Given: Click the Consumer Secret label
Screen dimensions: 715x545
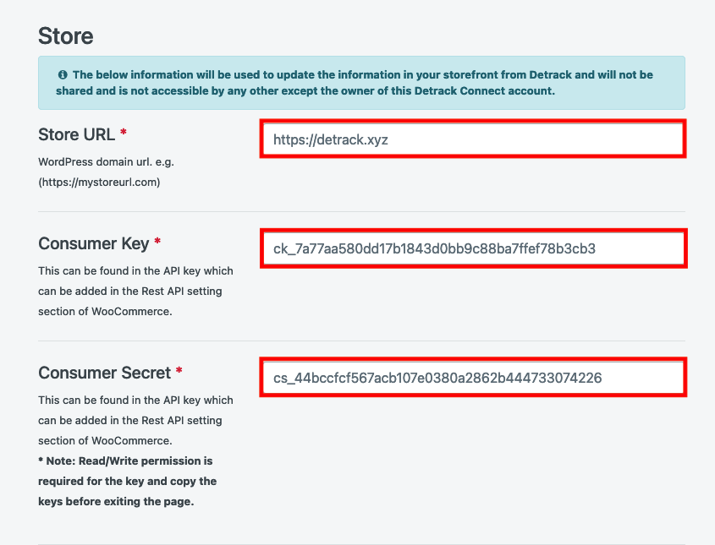Looking at the screenshot, I should (x=104, y=373).
